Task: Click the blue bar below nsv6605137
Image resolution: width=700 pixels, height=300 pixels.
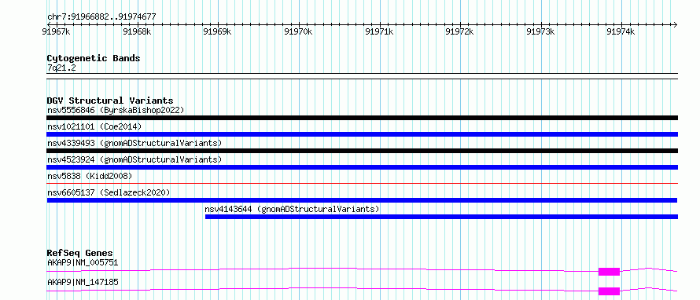Action: click(362, 200)
